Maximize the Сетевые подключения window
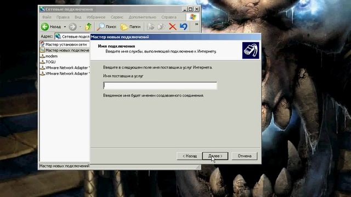 pos(190,9)
